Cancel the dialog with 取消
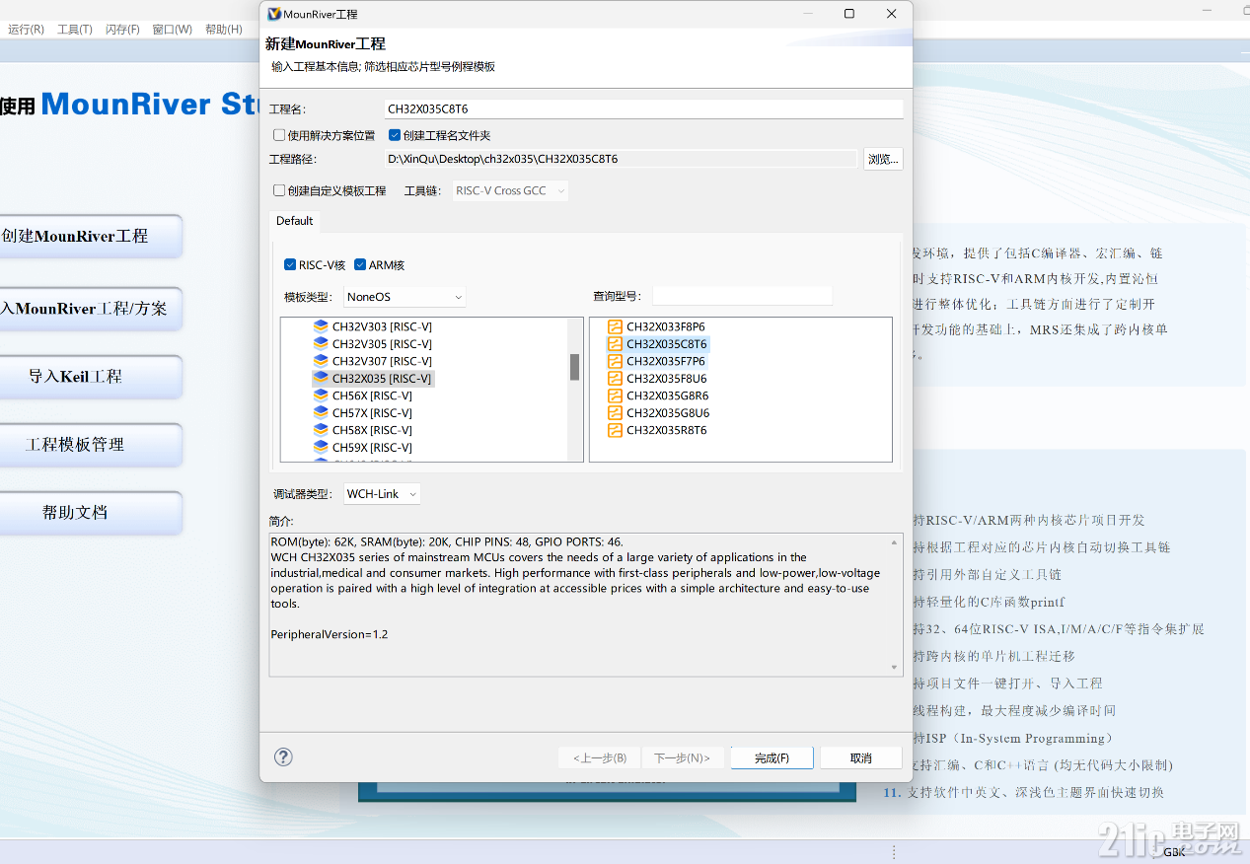Image resolution: width=1250 pixels, height=864 pixels. click(860, 757)
